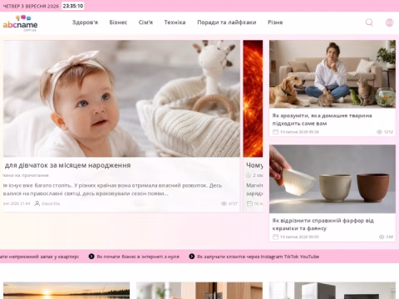Click the views eye icon showing 3757
The height and width of the screenshot is (299, 399).
pyautogui.click(x=224, y=203)
